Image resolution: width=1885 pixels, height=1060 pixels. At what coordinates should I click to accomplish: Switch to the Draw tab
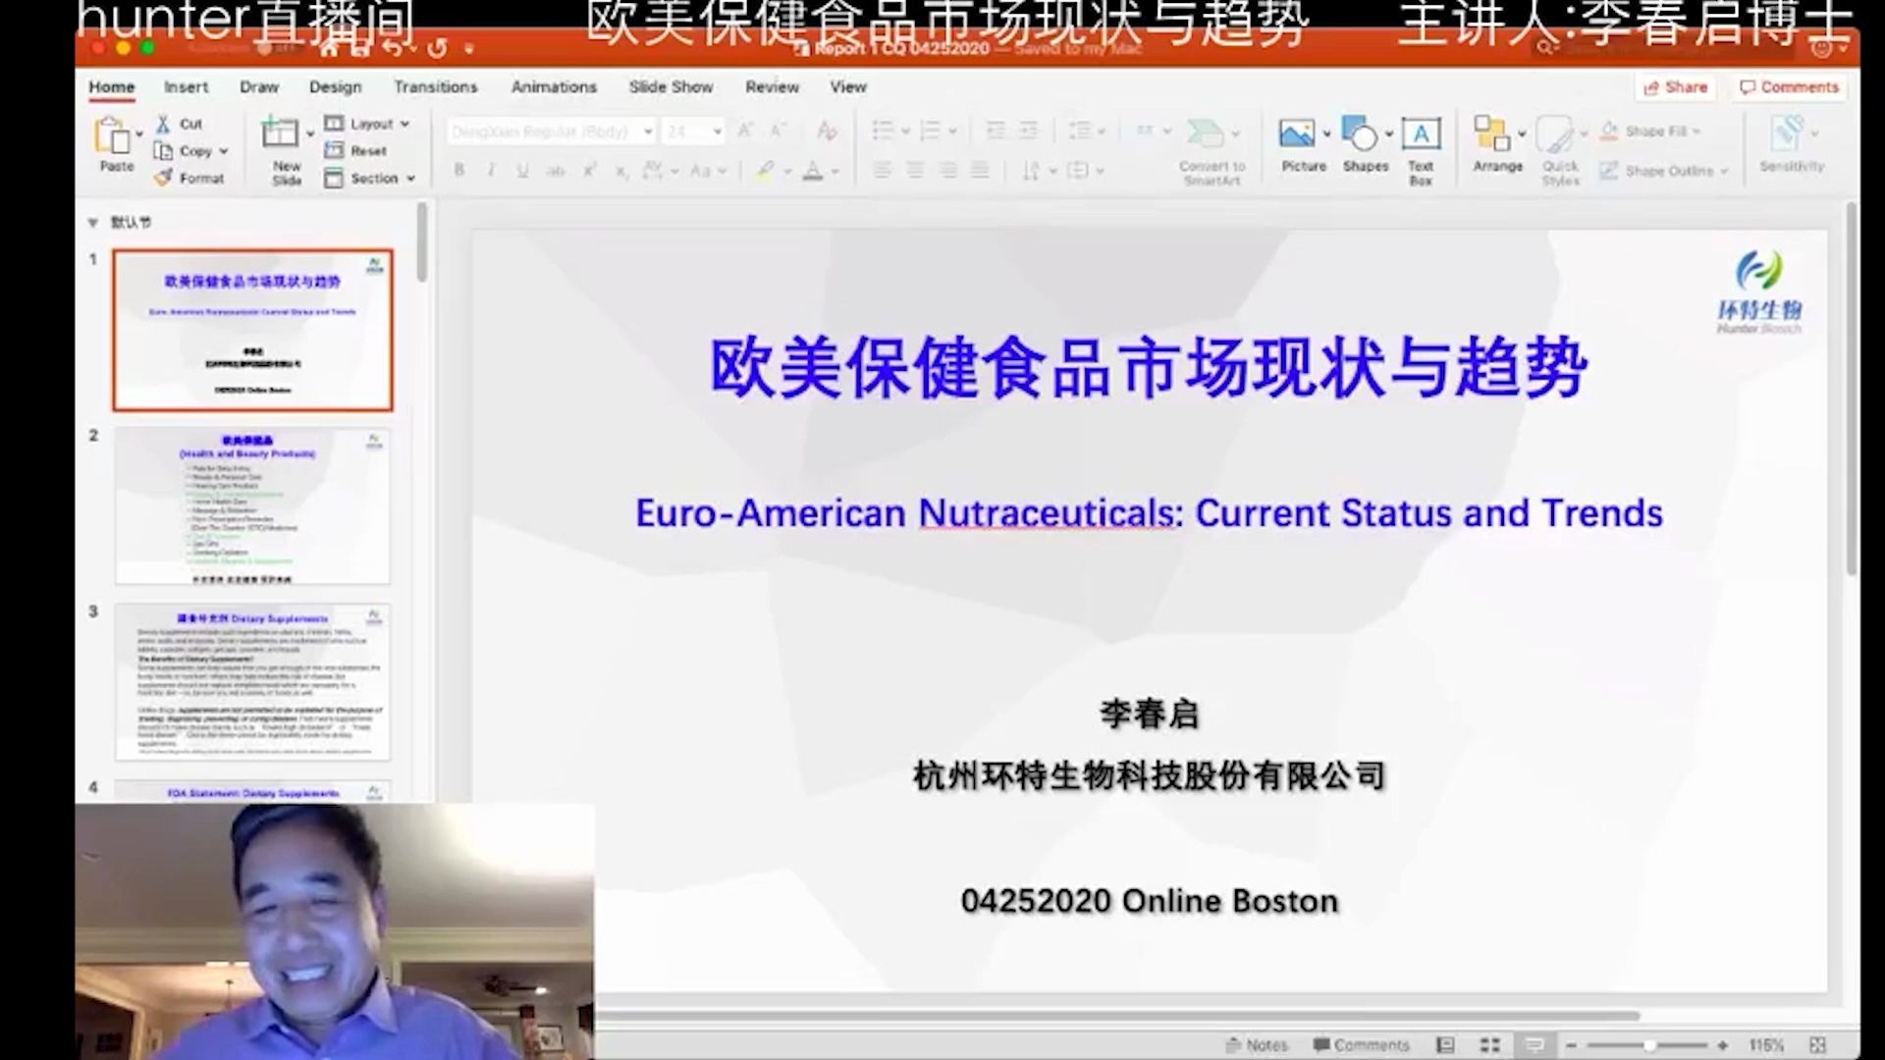259,87
